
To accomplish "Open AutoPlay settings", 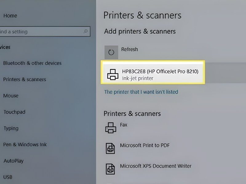I will [14, 161].
